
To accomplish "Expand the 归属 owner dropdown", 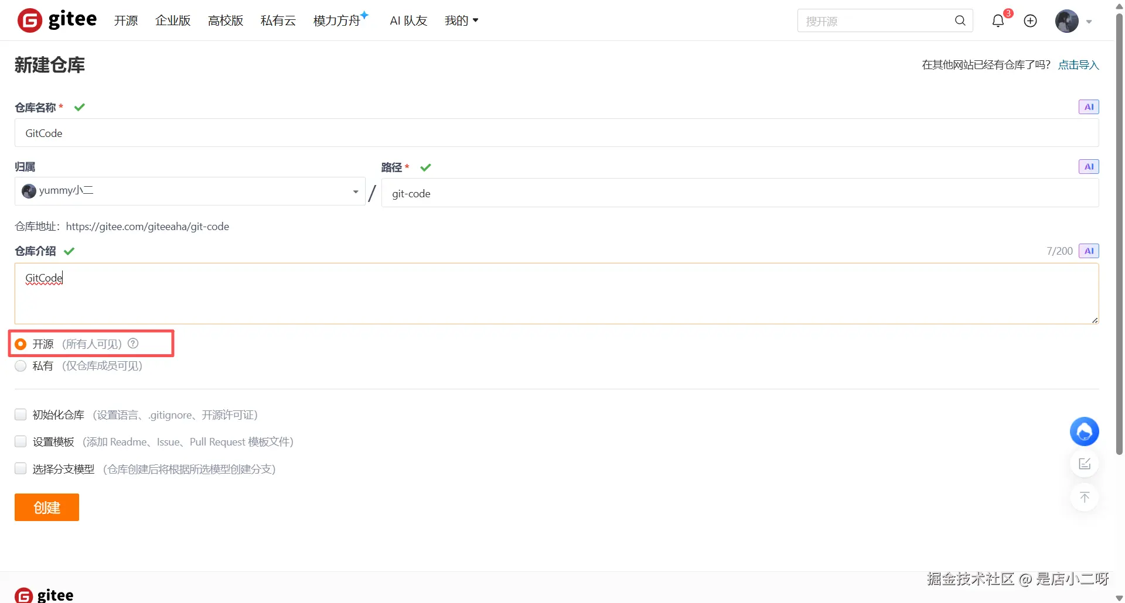I will 190,191.
